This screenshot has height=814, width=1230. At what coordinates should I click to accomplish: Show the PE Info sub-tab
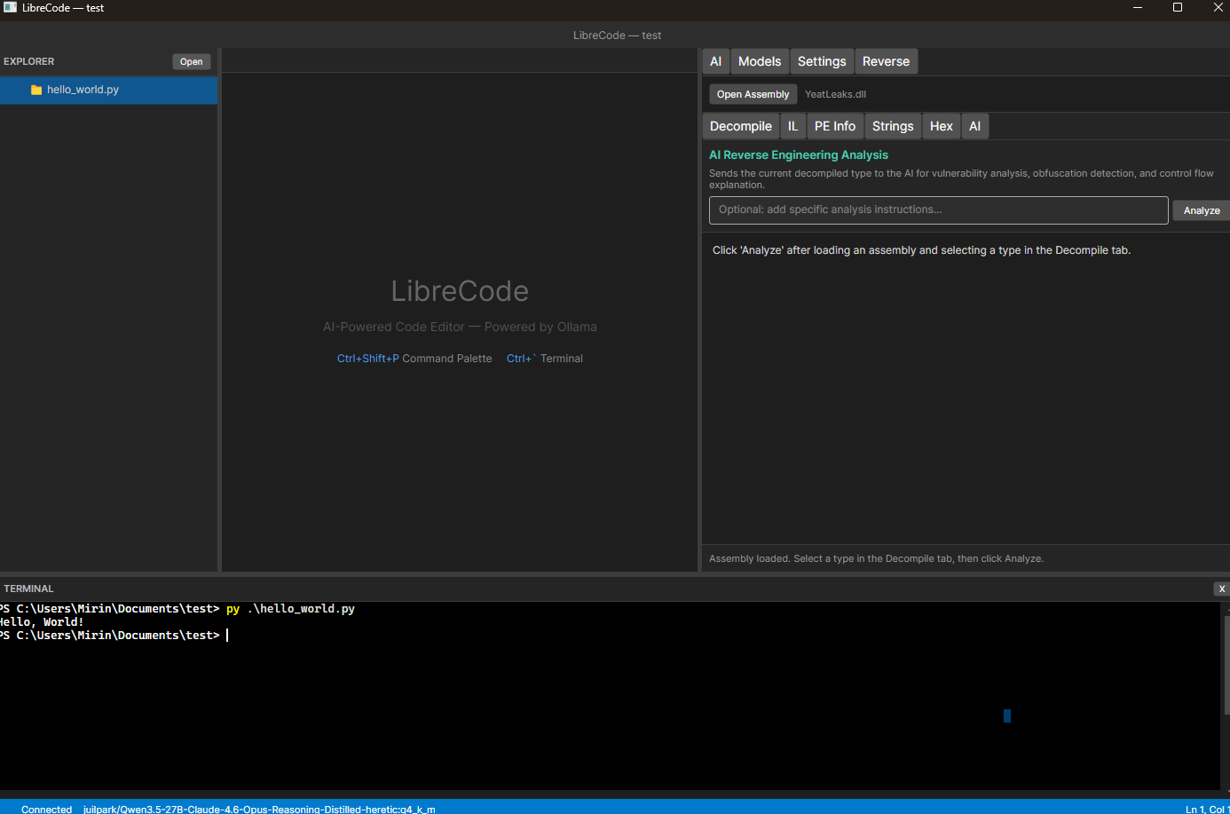click(x=835, y=126)
